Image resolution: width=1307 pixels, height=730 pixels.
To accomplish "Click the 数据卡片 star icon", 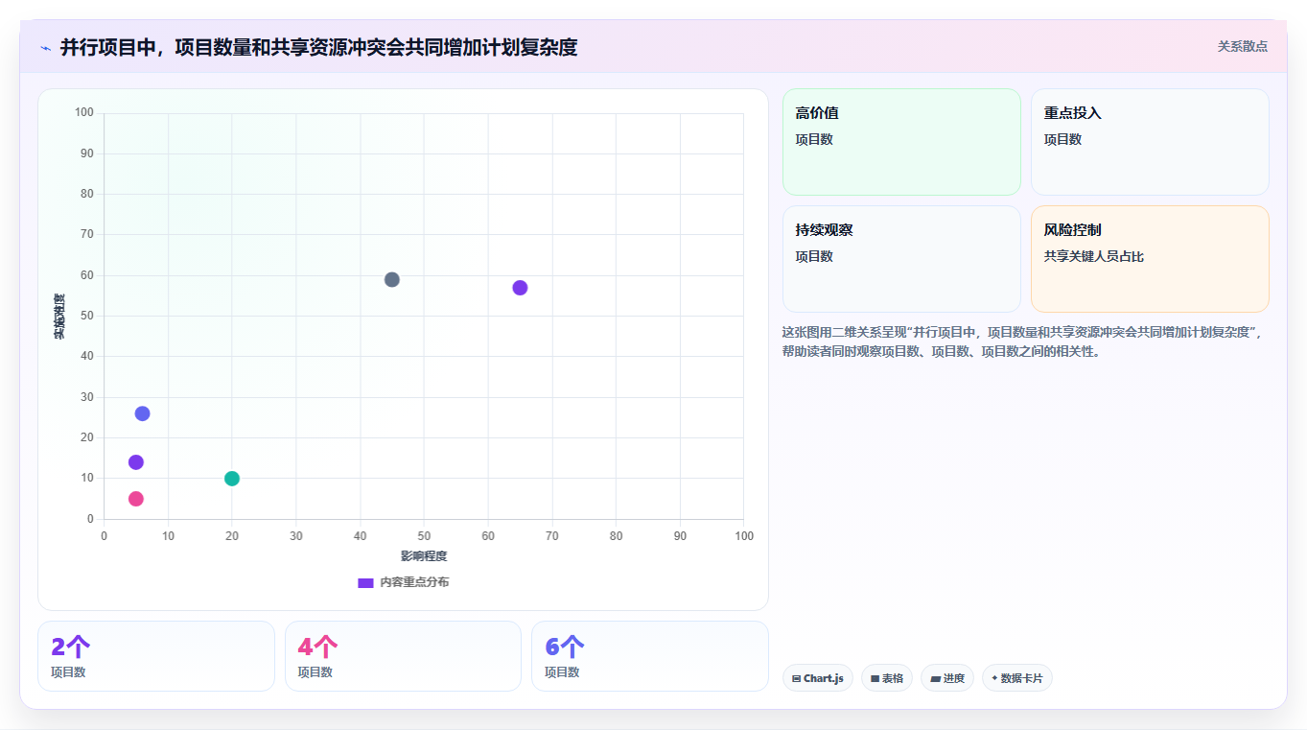I will tap(994, 678).
